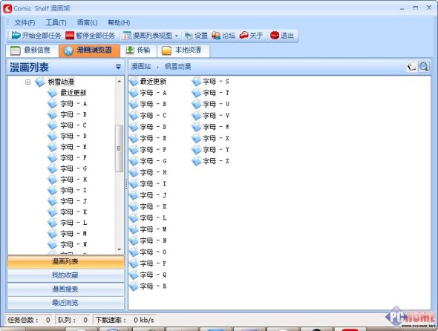The height and width of the screenshot is (331, 438).
Task: Click the folder icon for 字母 - M in right pane
Action: point(134,229)
